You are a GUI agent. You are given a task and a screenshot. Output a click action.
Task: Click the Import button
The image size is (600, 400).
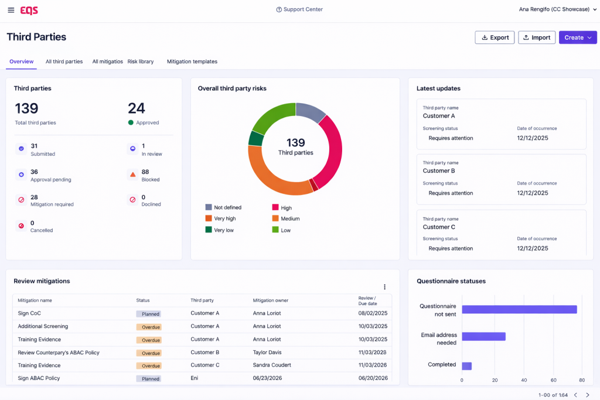tap(536, 37)
